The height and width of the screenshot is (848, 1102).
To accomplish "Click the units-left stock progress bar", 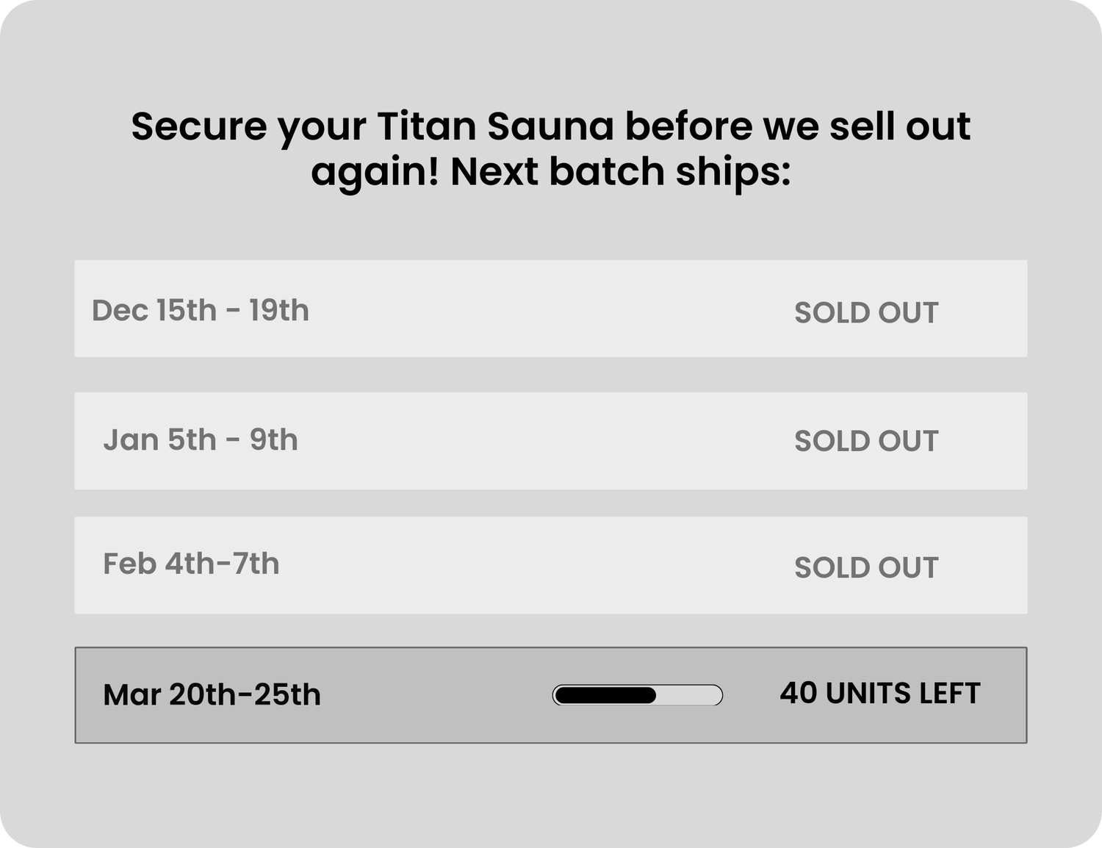I will pyautogui.click(x=637, y=695).
